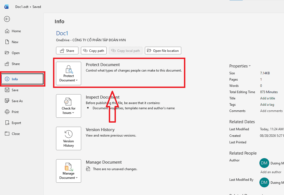Click Open file location button
This screenshot has height=195, width=284.
[x=163, y=51]
